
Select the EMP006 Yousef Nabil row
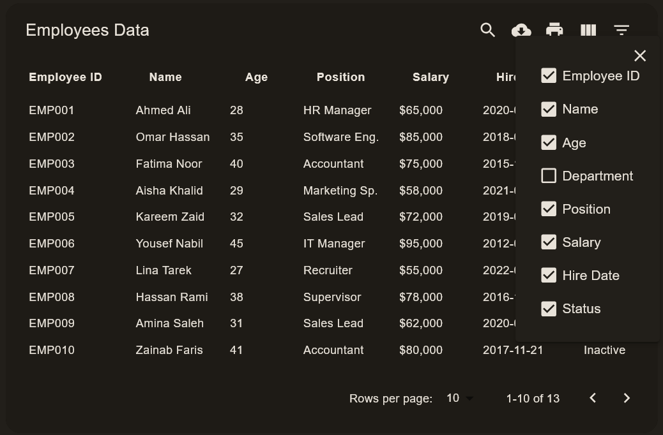point(255,244)
